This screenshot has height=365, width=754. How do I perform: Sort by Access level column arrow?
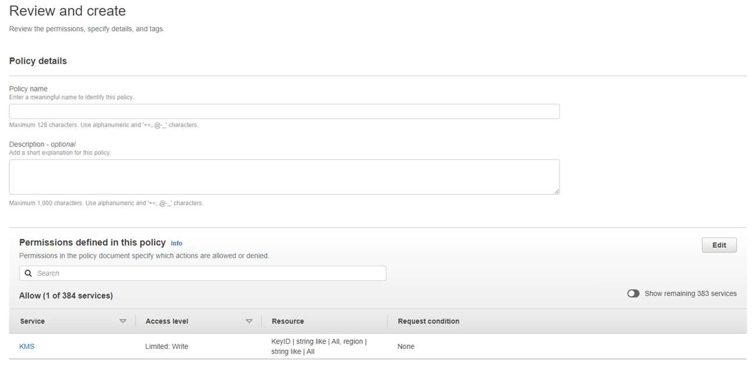pyautogui.click(x=249, y=321)
